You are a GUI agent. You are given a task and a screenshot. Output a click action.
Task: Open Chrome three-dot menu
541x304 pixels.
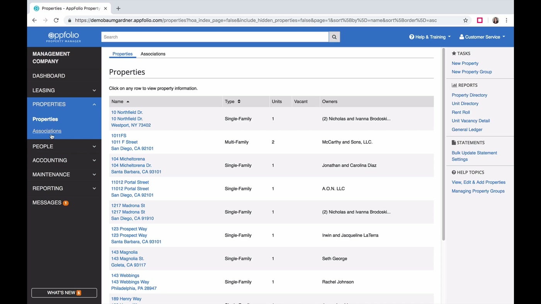507,20
